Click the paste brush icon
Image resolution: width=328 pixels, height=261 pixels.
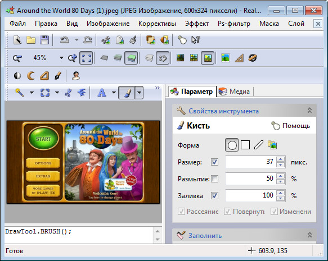point(133,40)
